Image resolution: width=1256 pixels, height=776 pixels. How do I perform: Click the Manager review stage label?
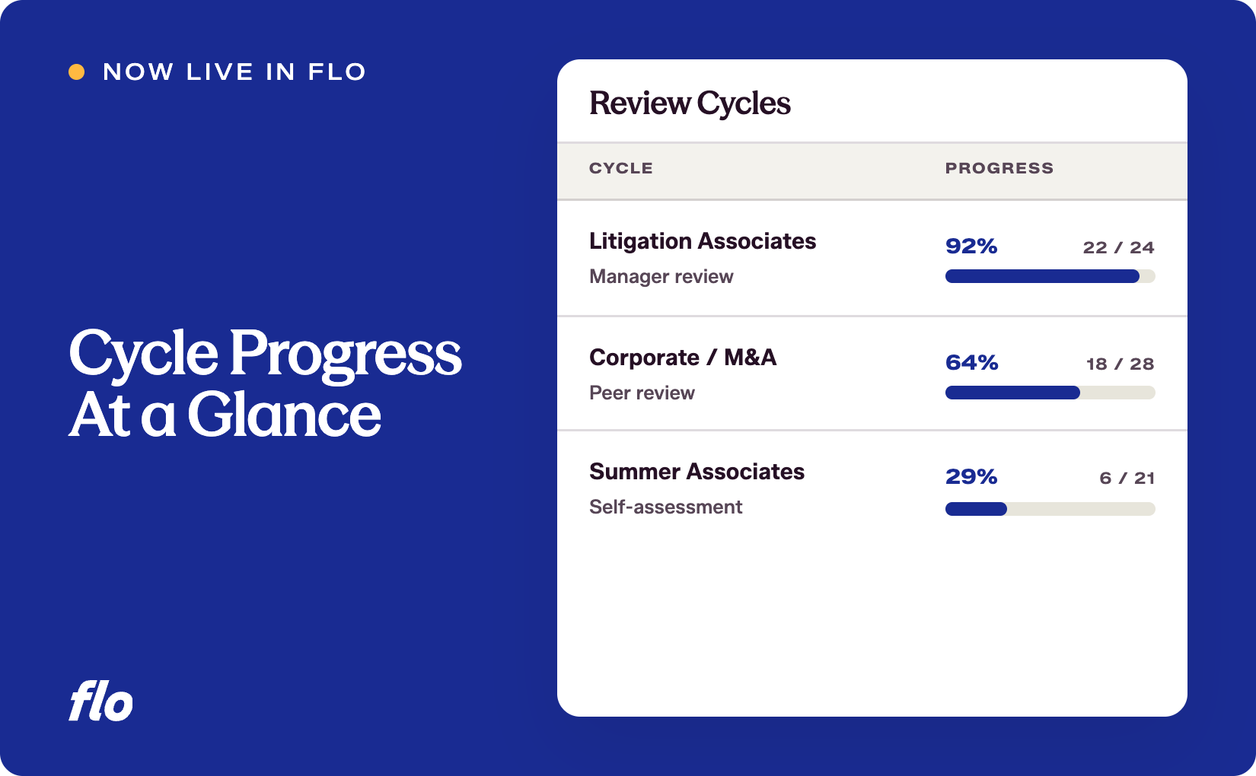point(661,277)
